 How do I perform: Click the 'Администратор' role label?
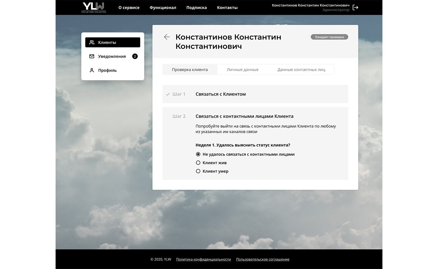coord(336,10)
